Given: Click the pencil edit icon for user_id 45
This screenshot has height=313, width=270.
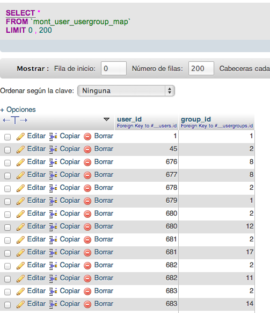Looking at the screenshot, I should point(20,150).
